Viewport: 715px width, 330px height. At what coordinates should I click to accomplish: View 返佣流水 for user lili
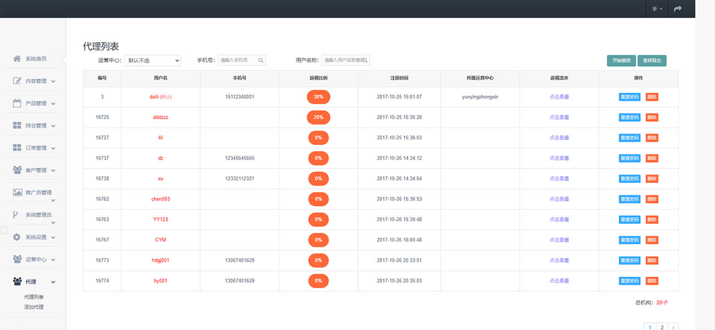coord(559,138)
